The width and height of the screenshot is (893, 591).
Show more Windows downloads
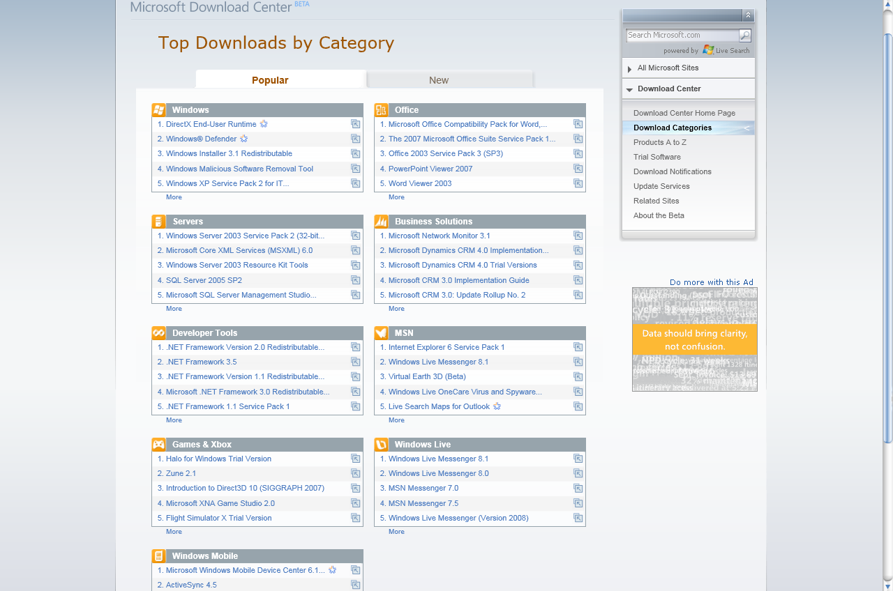pos(174,197)
